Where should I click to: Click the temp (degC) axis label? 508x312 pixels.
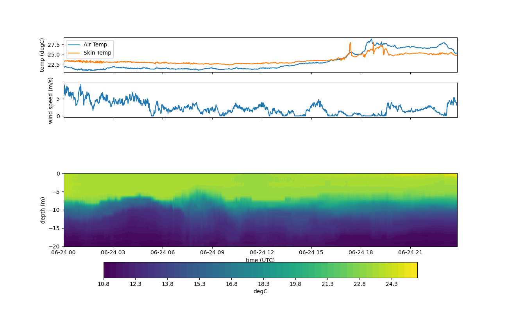pyautogui.click(x=42, y=55)
